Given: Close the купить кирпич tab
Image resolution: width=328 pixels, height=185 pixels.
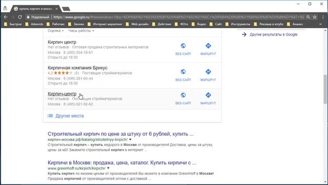Looking at the screenshot, I should pos(56,9).
